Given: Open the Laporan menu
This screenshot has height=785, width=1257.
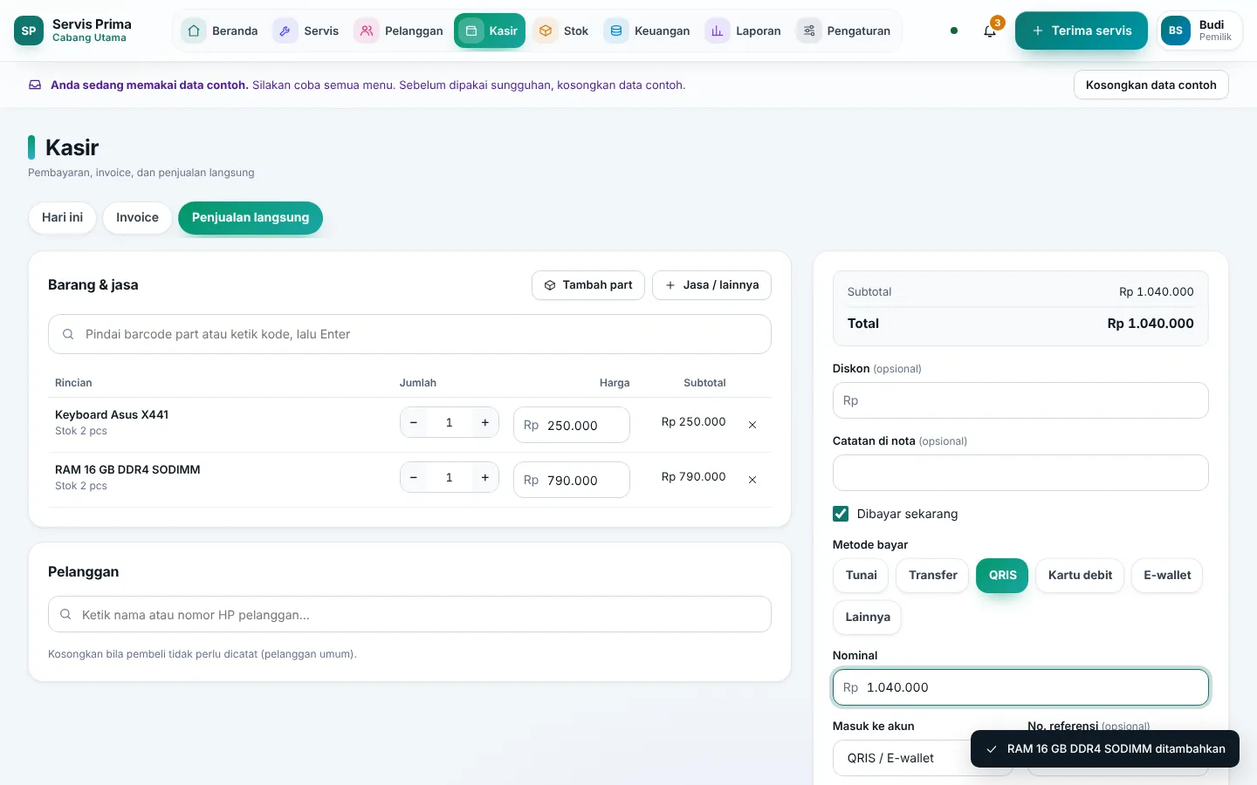Looking at the screenshot, I should click(x=745, y=31).
